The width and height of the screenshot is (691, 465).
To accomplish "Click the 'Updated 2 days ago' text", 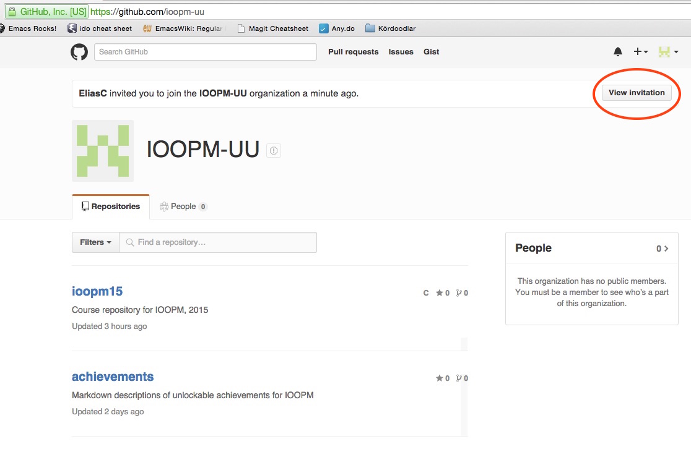I will [108, 412].
